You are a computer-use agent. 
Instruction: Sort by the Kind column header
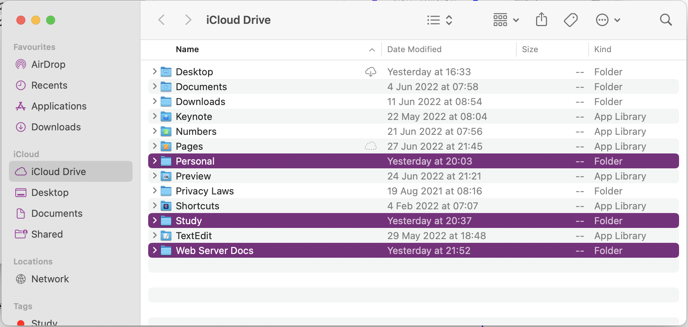click(603, 49)
